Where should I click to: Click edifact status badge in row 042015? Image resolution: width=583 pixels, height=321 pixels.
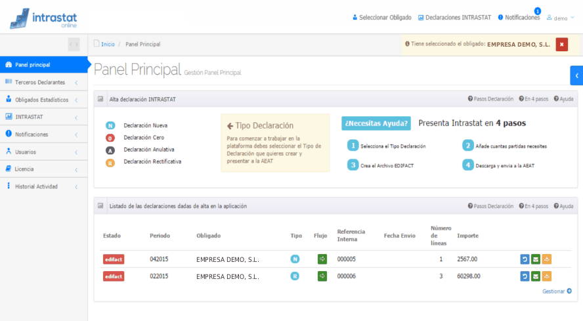click(x=114, y=259)
